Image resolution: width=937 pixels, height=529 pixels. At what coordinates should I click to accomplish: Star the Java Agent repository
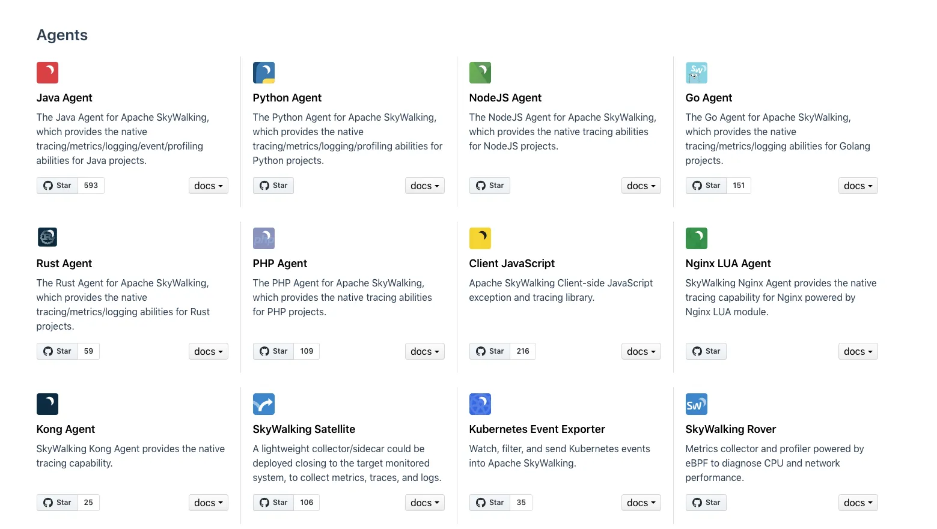point(57,186)
